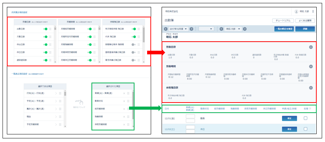Click drag handle of 勤務状況 row
This screenshot has height=142, width=325.
click(x=128, y=101)
